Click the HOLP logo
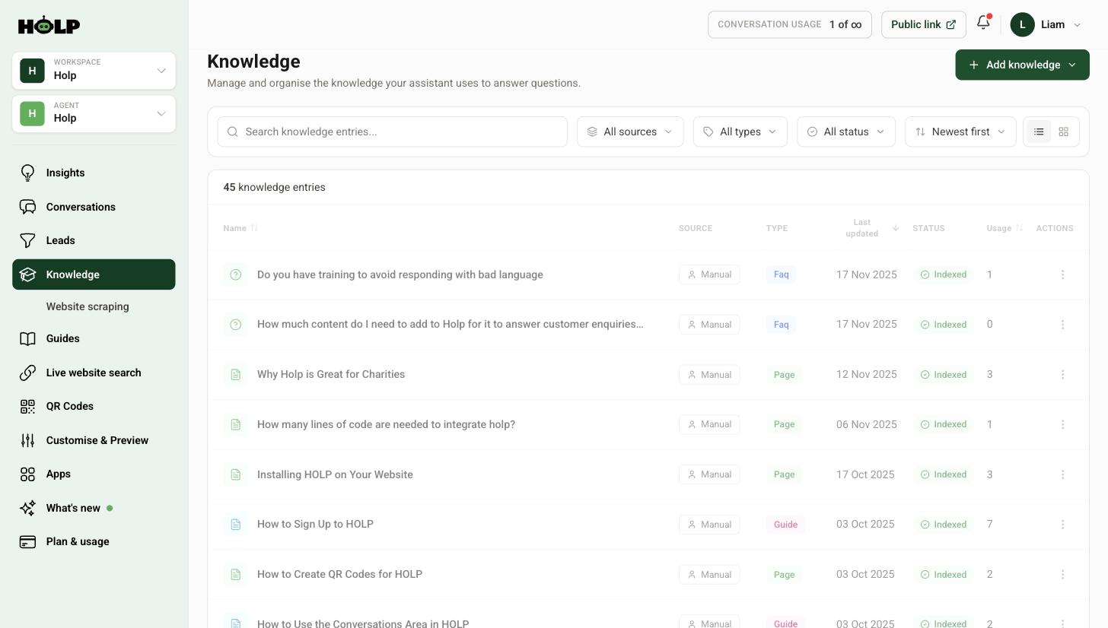 coord(49,25)
